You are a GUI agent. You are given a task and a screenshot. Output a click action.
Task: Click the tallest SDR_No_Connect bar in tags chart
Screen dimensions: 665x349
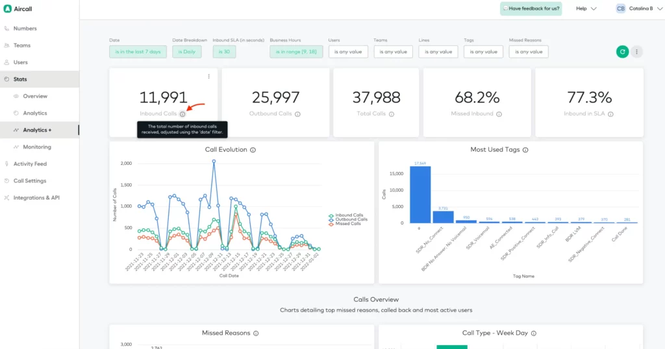click(420, 195)
